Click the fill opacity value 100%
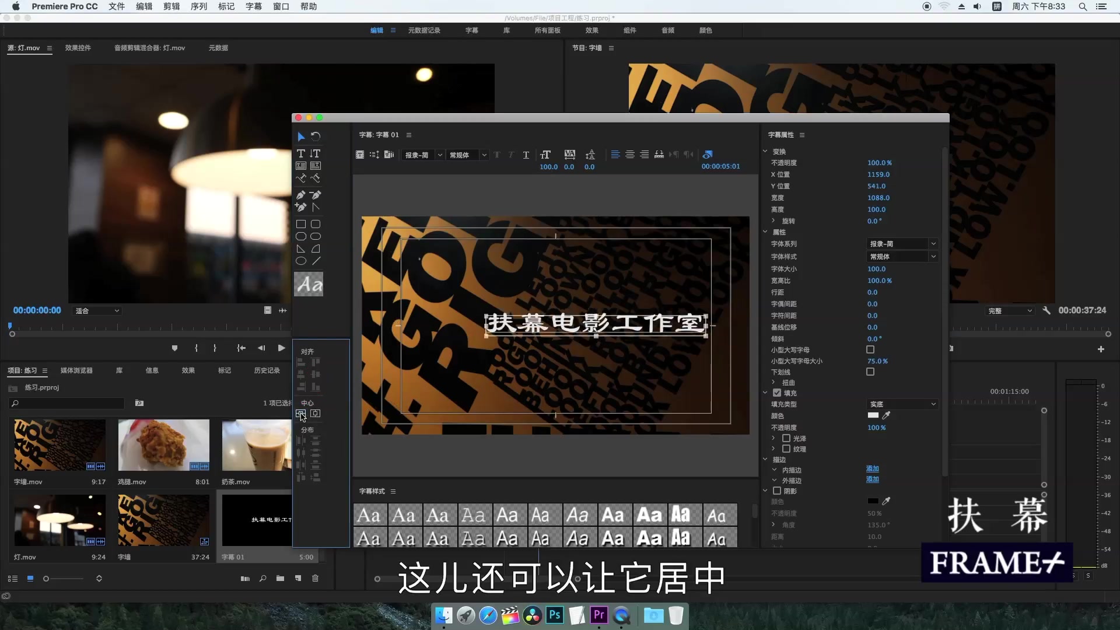 click(x=876, y=428)
